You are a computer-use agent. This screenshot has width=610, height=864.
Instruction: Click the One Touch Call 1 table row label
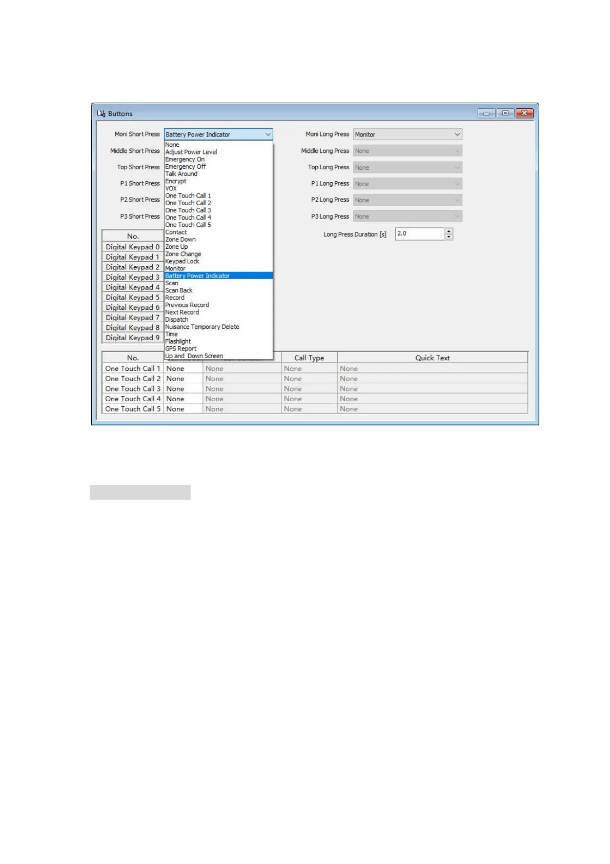(133, 368)
